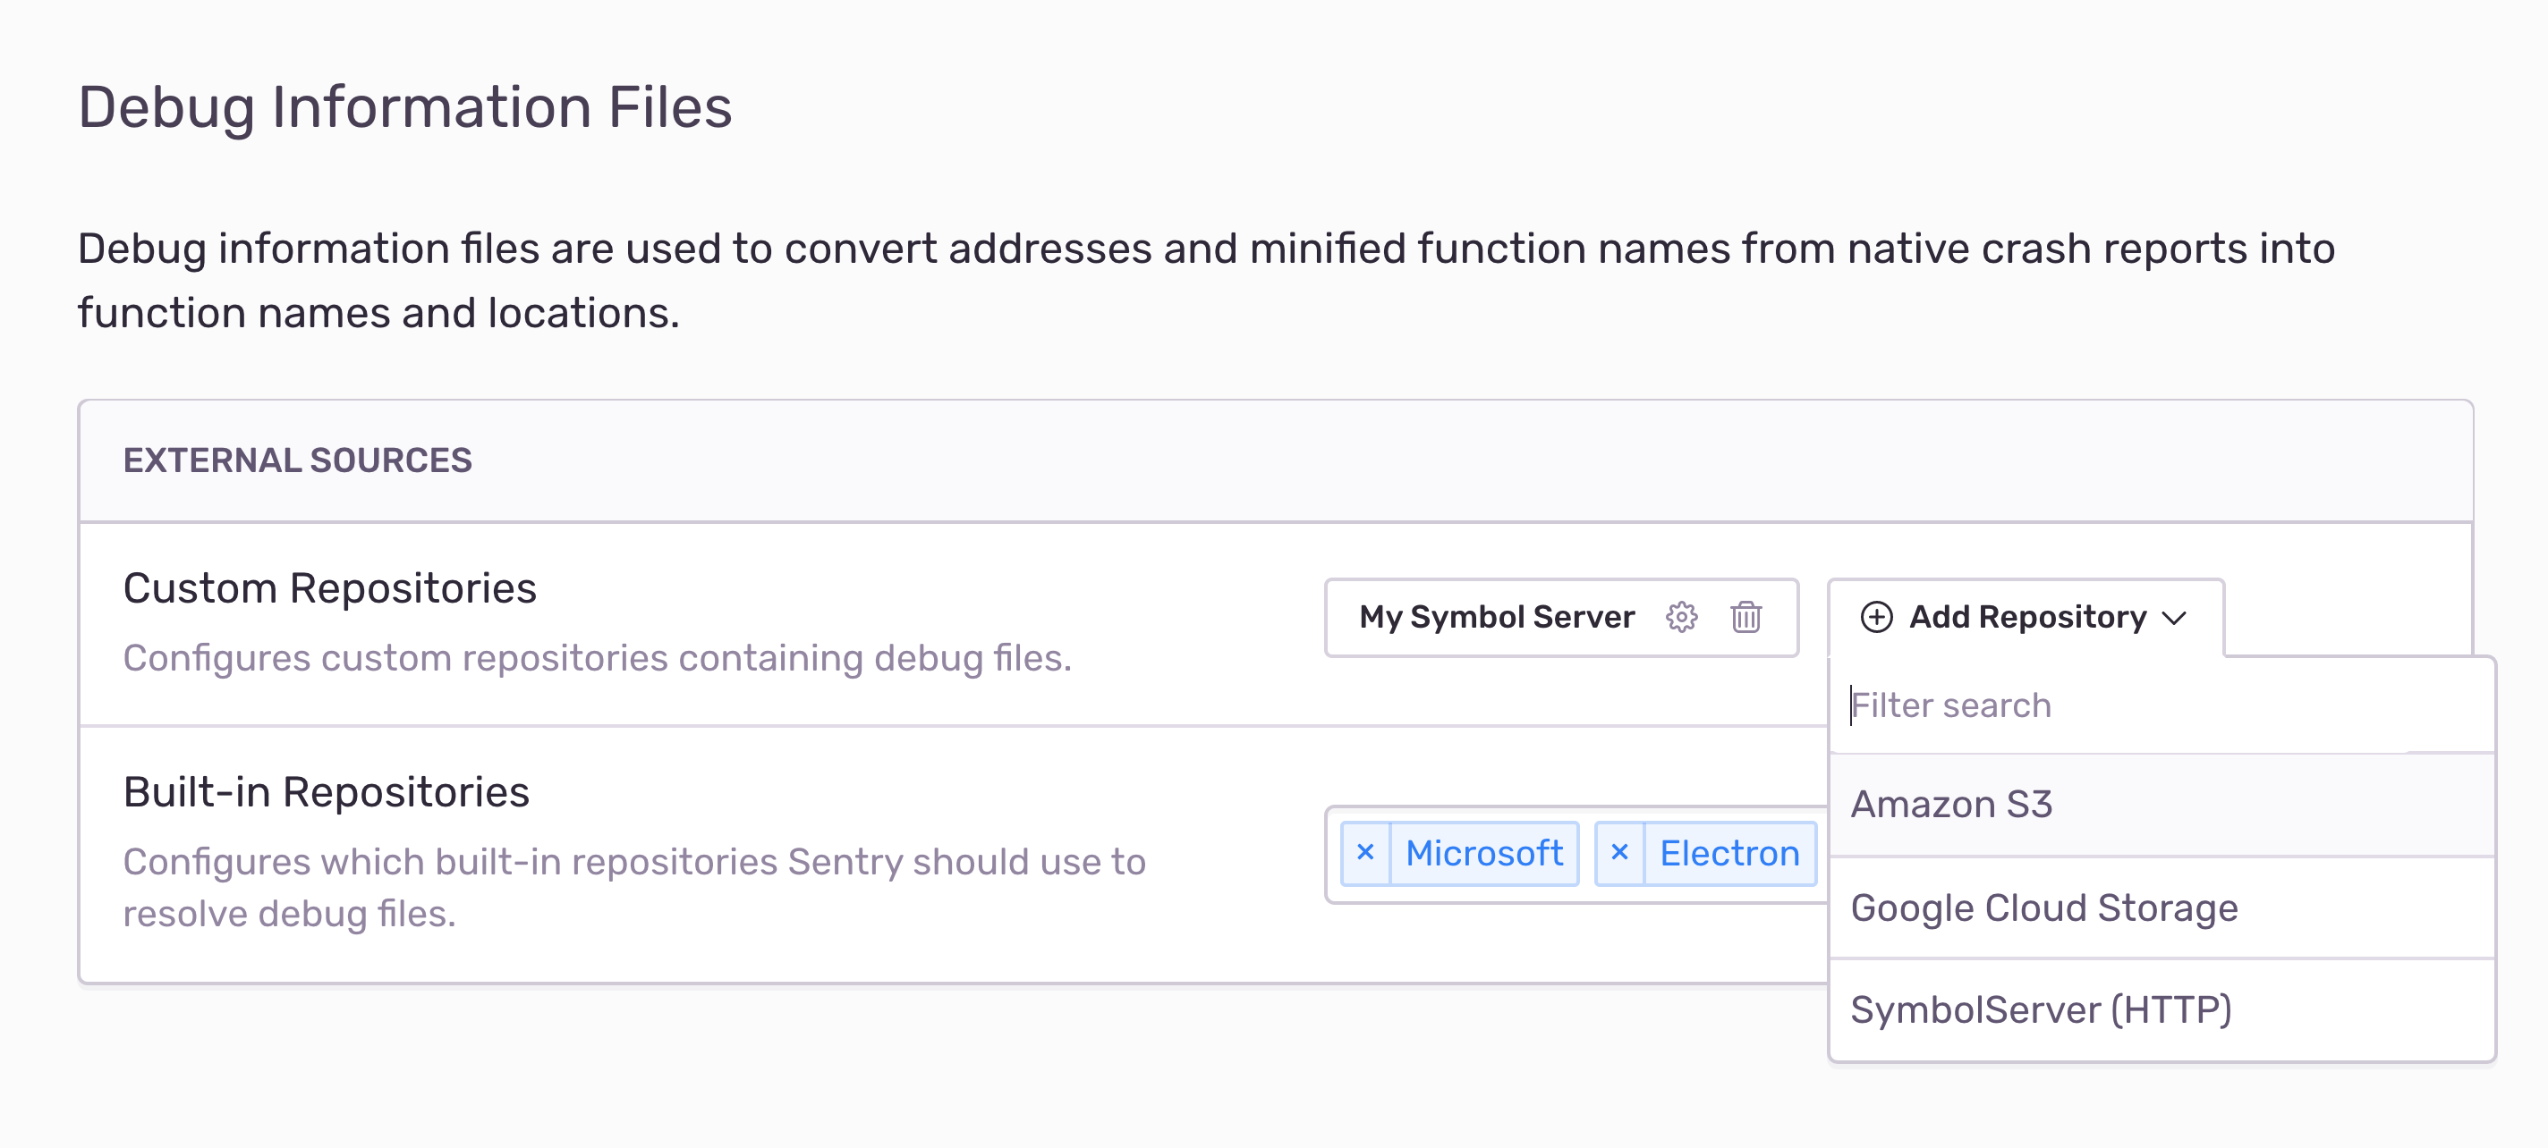Open settings gear for My Symbol Server

[1680, 617]
